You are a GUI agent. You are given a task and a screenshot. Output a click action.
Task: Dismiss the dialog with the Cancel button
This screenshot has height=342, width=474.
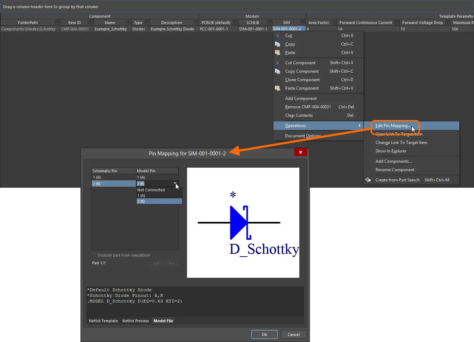[x=294, y=334]
